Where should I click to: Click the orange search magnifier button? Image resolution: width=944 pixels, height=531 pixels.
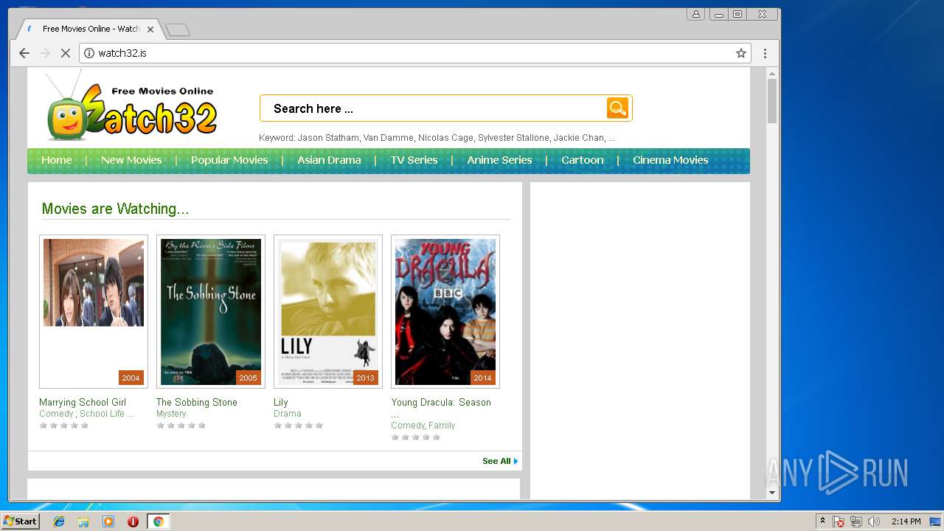click(x=617, y=108)
